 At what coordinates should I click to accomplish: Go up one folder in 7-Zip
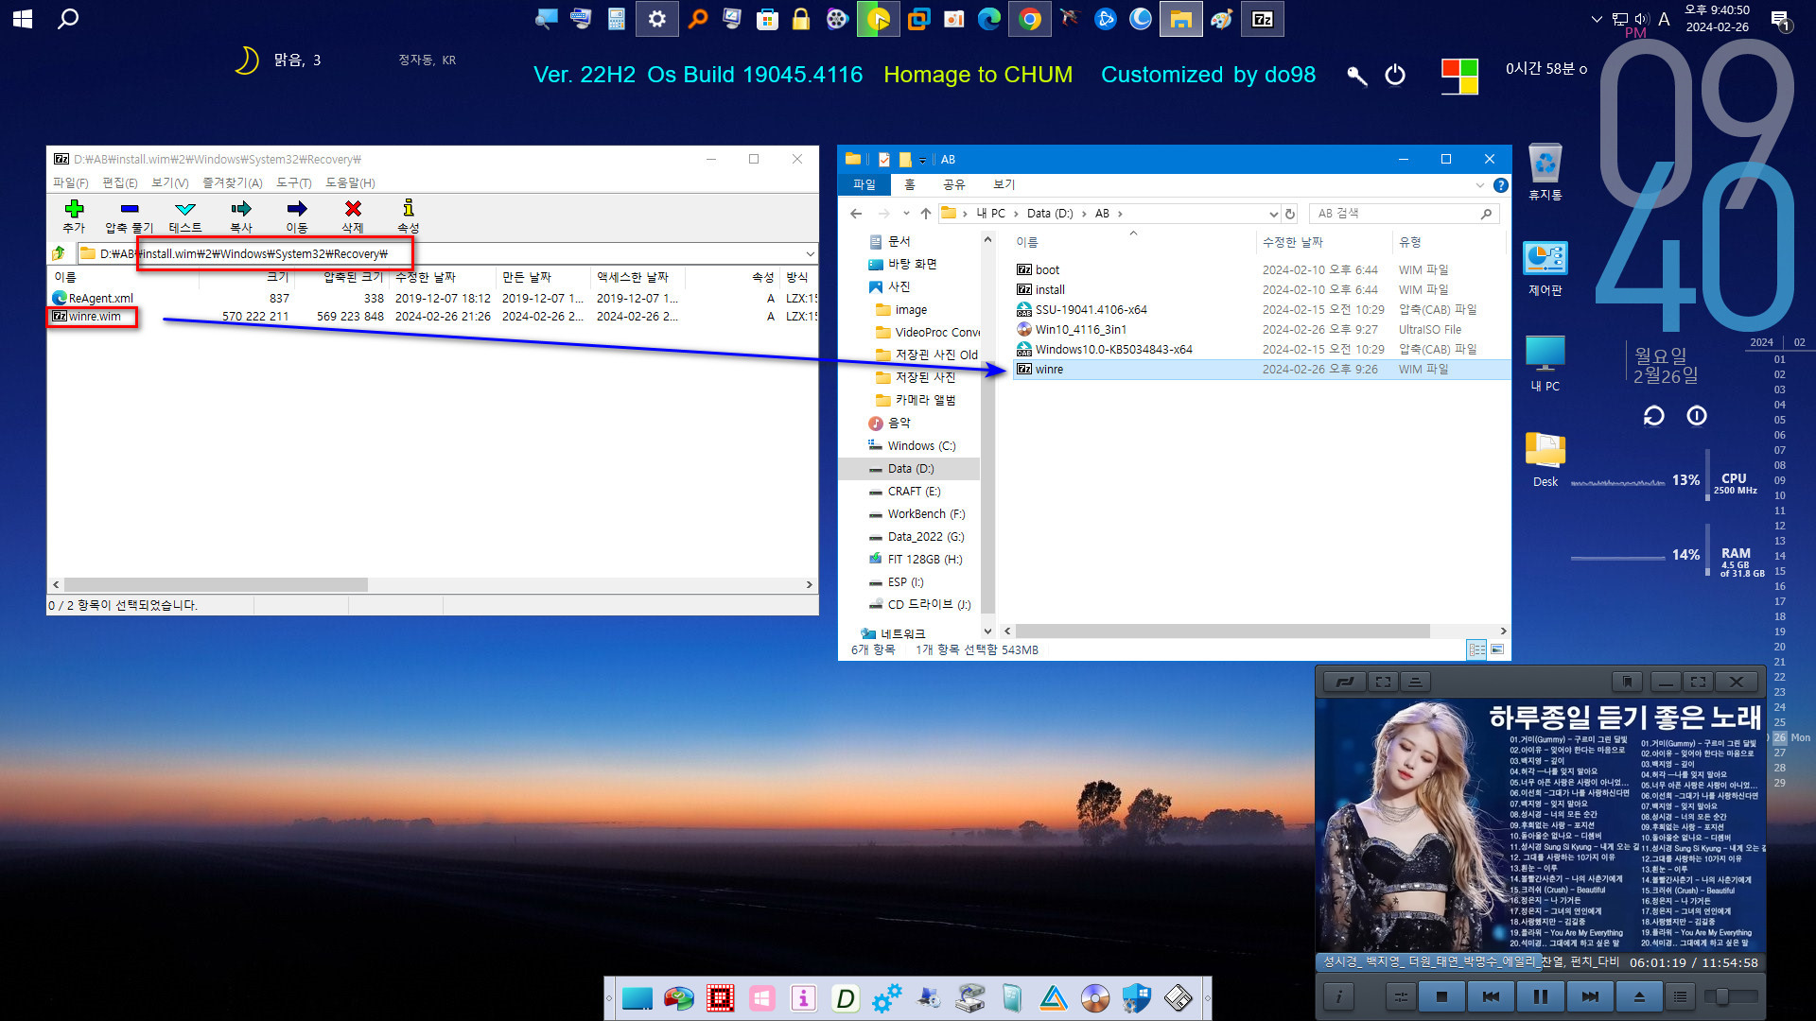coord(59,253)
